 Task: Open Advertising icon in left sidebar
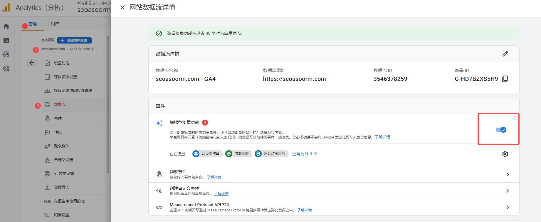tap(6, 69)
